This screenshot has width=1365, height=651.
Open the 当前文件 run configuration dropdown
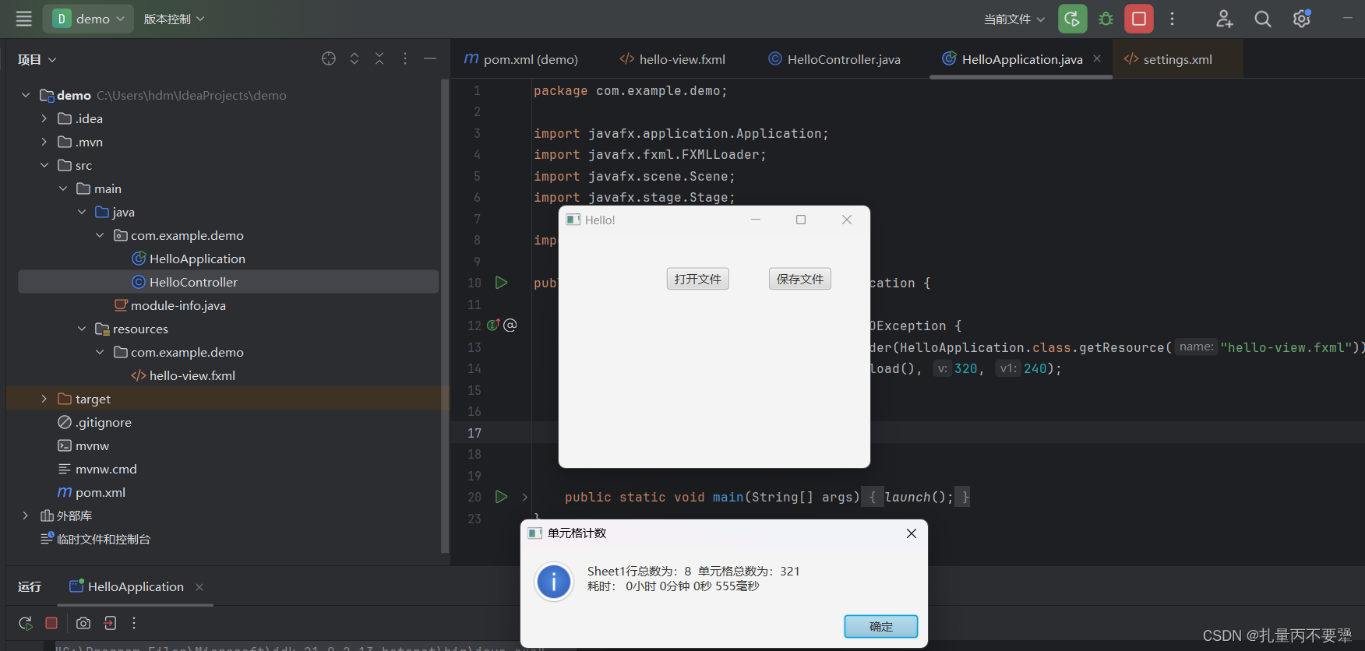pos(1014,19)
